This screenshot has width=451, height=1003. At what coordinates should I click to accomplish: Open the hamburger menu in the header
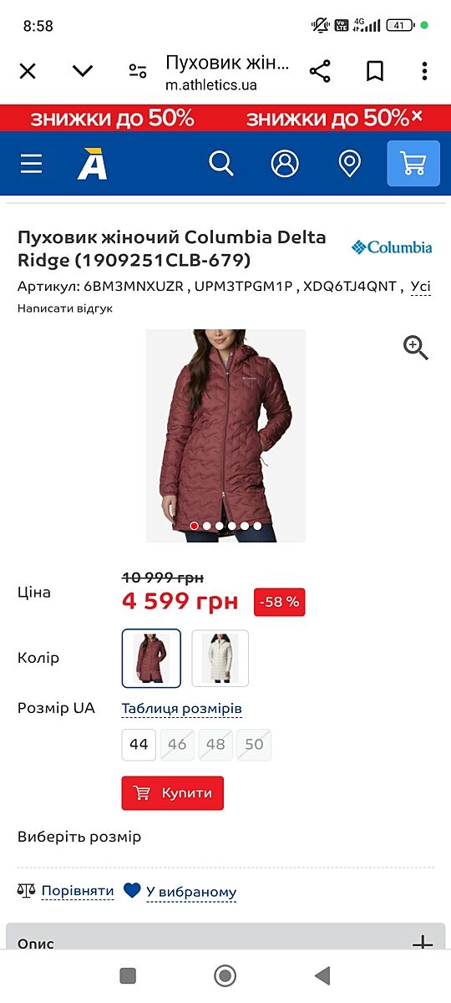[31, 164]
